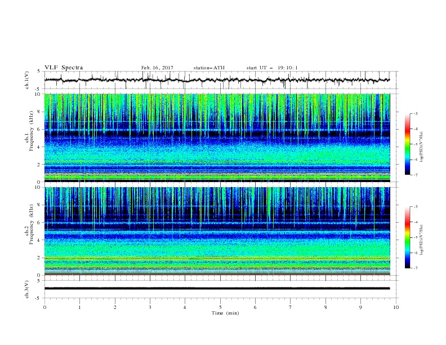Click time axis tick label "2"
The height and width of the screenshot is (345, 446).
point(115,307)
